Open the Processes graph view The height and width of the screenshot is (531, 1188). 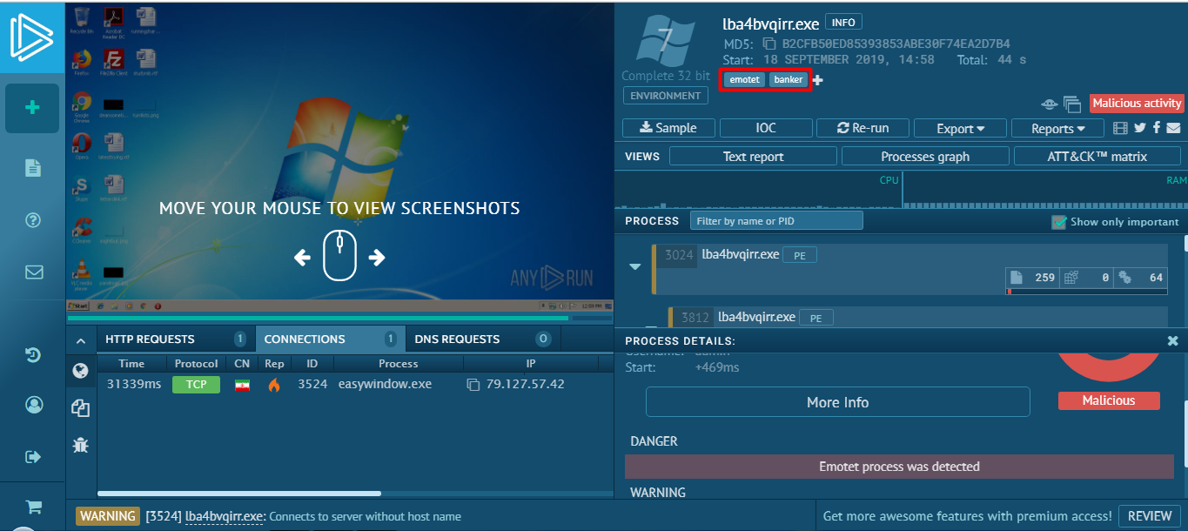[925, 157]
